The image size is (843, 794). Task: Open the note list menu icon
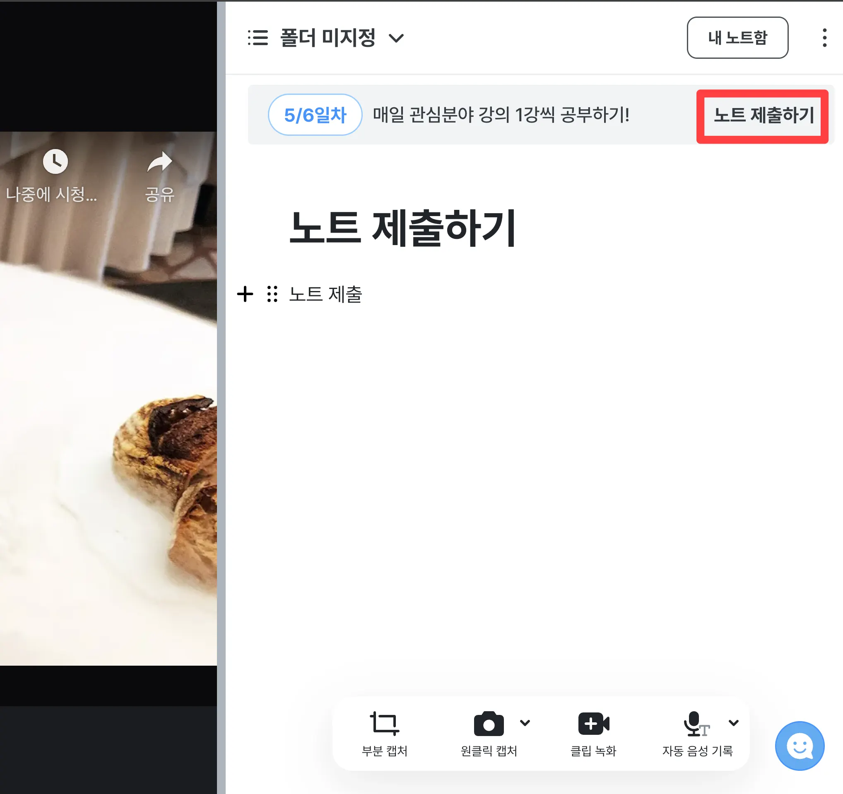pyautogui.click(x=258, y=38)
